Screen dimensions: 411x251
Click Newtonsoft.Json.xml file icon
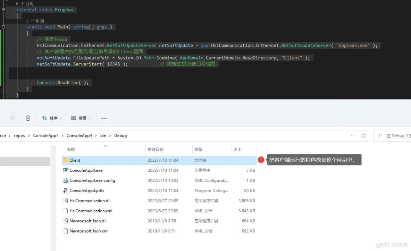(x=66, y=231)
